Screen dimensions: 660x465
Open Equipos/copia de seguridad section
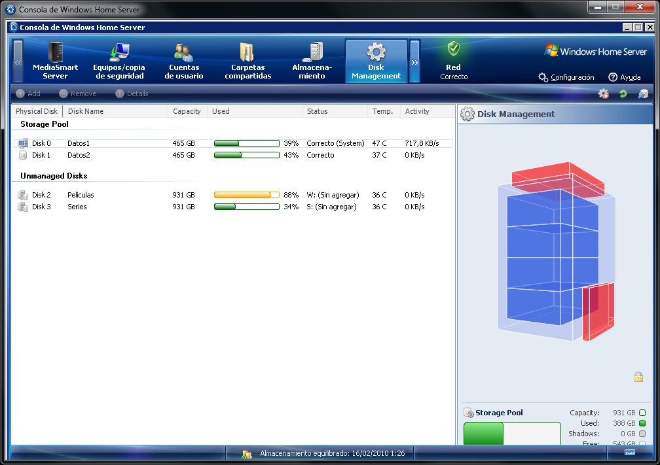coord(119,61)
